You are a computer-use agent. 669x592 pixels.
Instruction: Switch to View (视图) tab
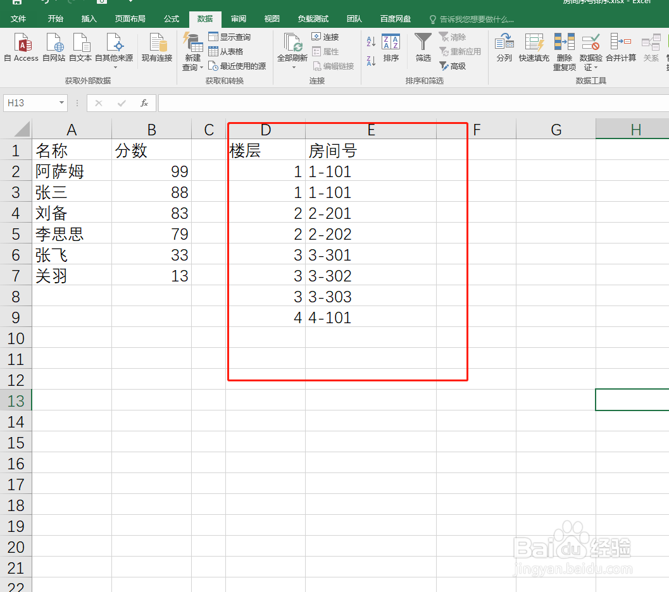(272, 19)
